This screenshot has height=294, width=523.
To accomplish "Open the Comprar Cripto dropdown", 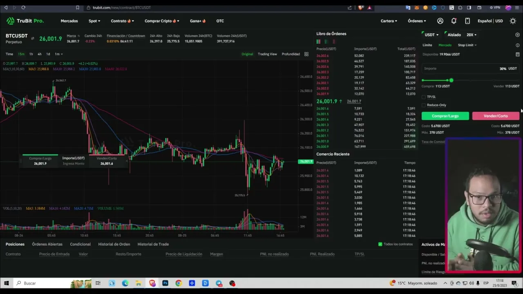I will coord(162,21).
